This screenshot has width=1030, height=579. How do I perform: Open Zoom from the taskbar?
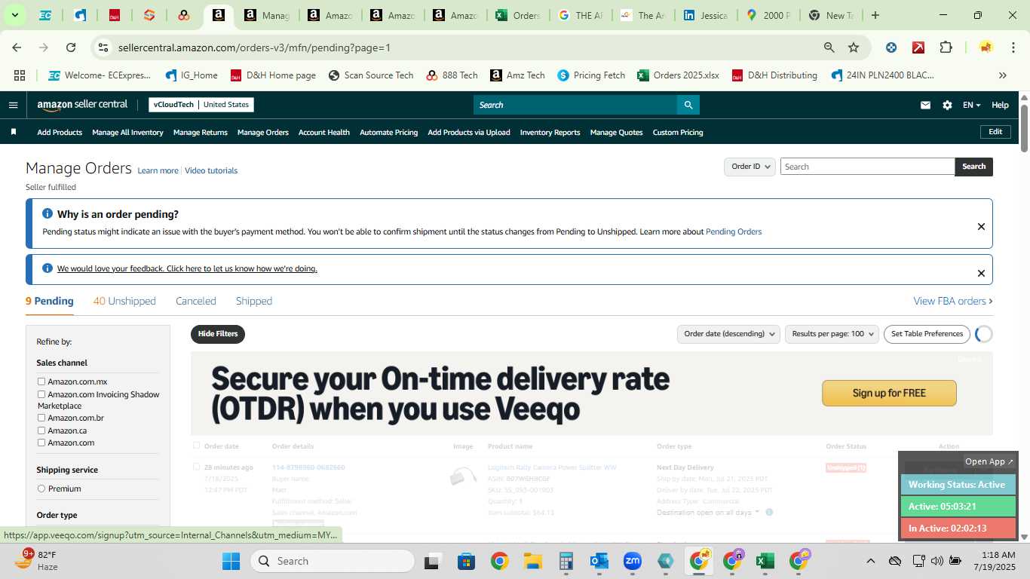(632, 561)
